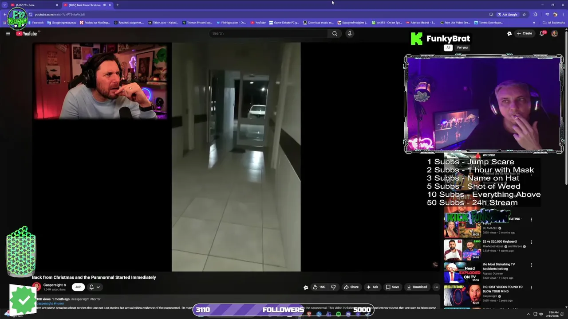Click the YouTube logo home link
The width and height of the screenshot is (568, 319).
click(x=27, y=34)
